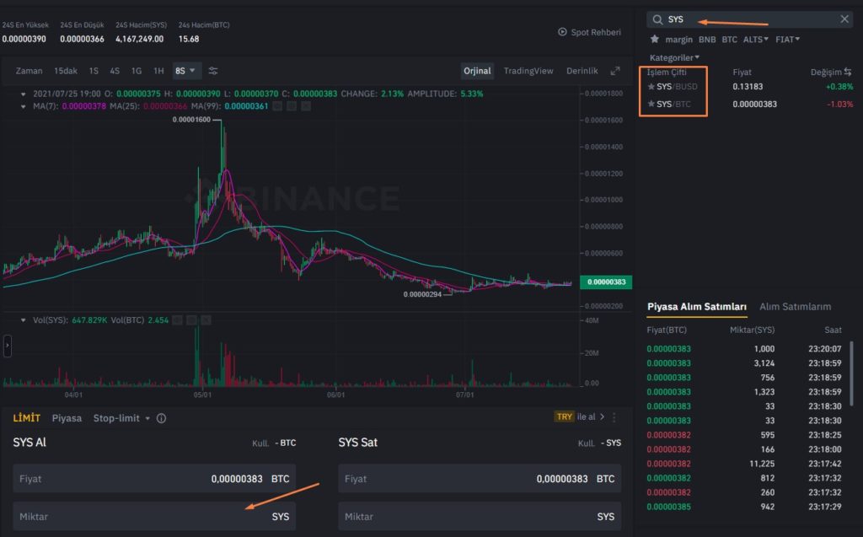Screen dimensions: 863x537
Task: Open volume indicator settings
Action: pos(191,320)
